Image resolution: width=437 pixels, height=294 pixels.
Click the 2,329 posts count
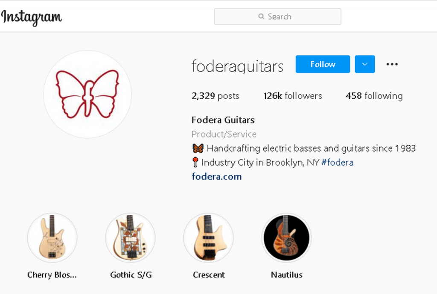click(x=216, y=96)
